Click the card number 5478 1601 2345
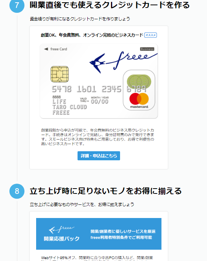Viewport: 207px width, 261px height. (x=87, y=89)
